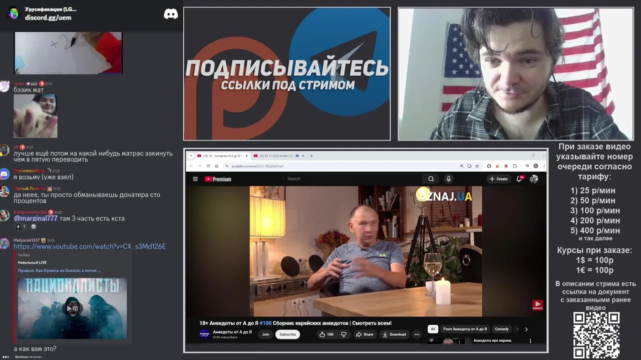Open the Chrome profile avatar button
Screen dimensions: 641x360
[x=536, y=166]
